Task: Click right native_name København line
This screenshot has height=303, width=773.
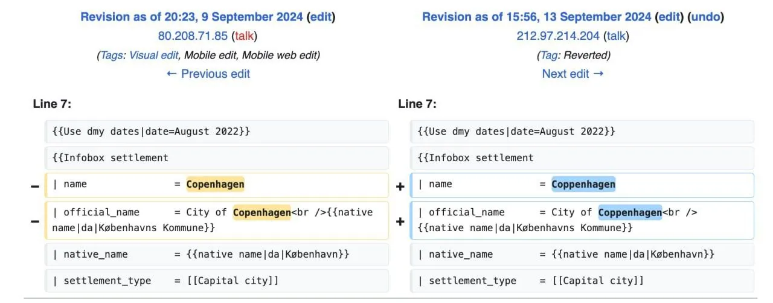Action: click(x=582, y=254)
